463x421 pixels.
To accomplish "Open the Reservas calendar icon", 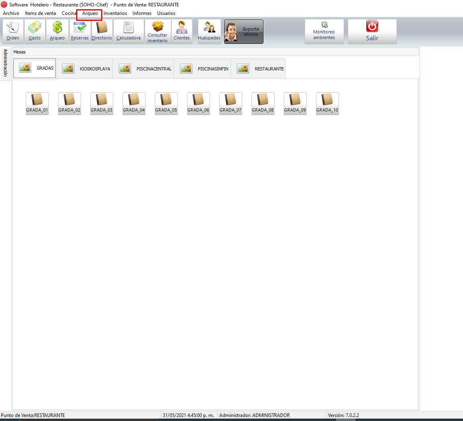I will coord(80,31).
